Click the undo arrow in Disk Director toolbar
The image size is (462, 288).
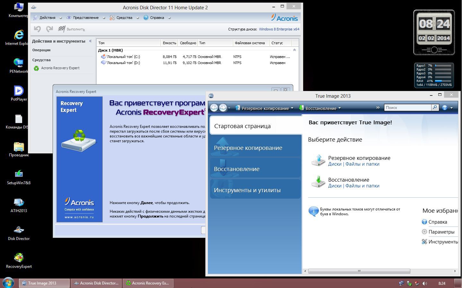[37, 29]
